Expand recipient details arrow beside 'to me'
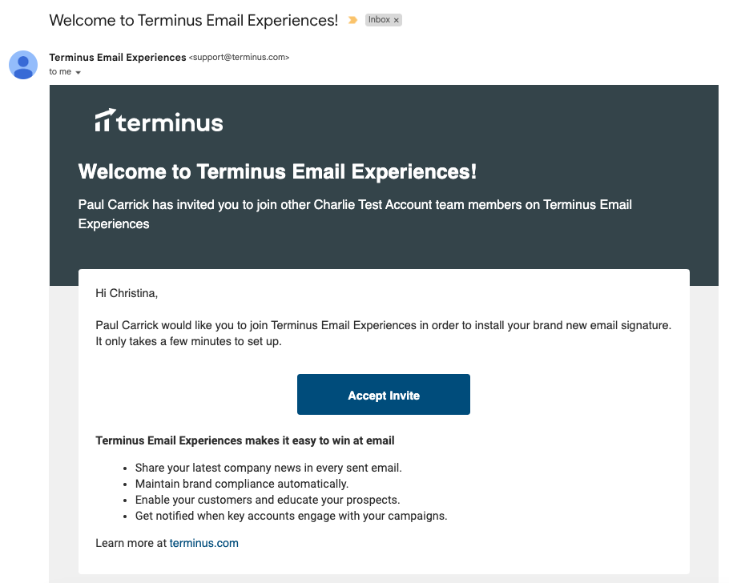This screenshot has width=729, height=583. (79, 72)
